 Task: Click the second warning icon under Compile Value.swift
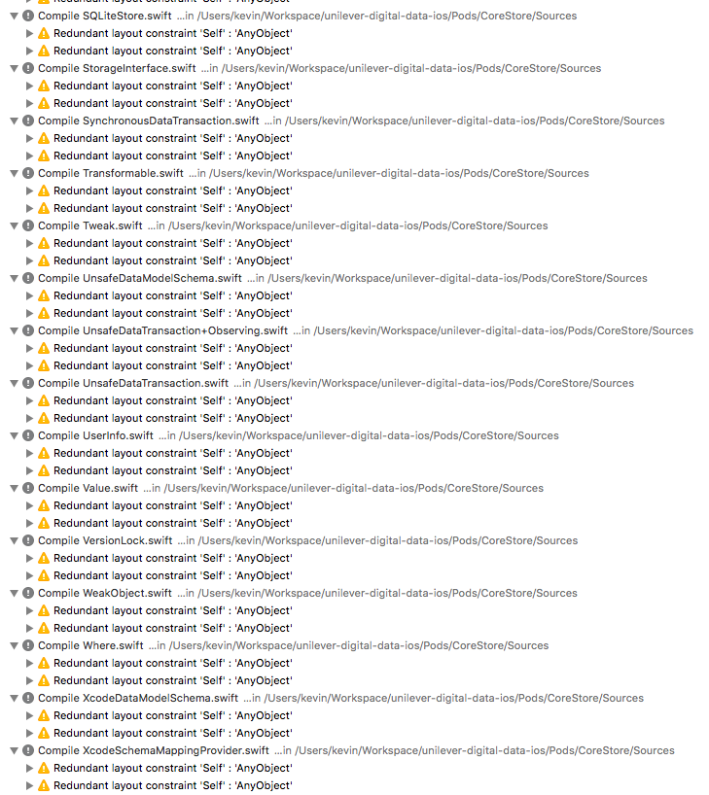pos(44,523)
